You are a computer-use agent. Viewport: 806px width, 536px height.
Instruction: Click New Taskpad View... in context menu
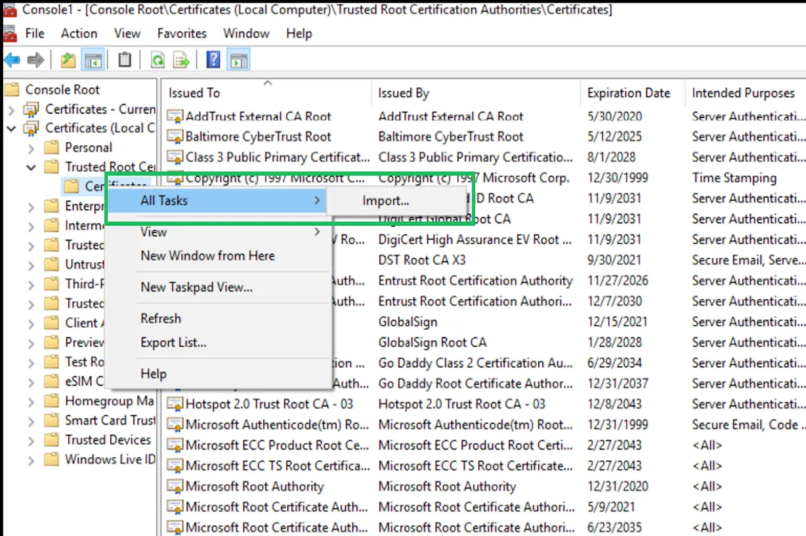(x=196, y=287)
